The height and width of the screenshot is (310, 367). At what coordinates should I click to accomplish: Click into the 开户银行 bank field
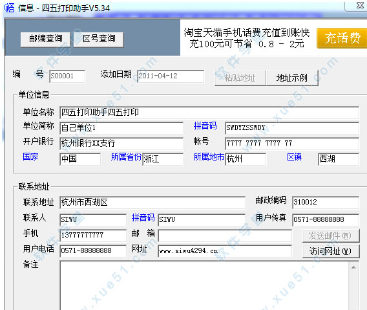pyautogui.click(x=121, y=143)
